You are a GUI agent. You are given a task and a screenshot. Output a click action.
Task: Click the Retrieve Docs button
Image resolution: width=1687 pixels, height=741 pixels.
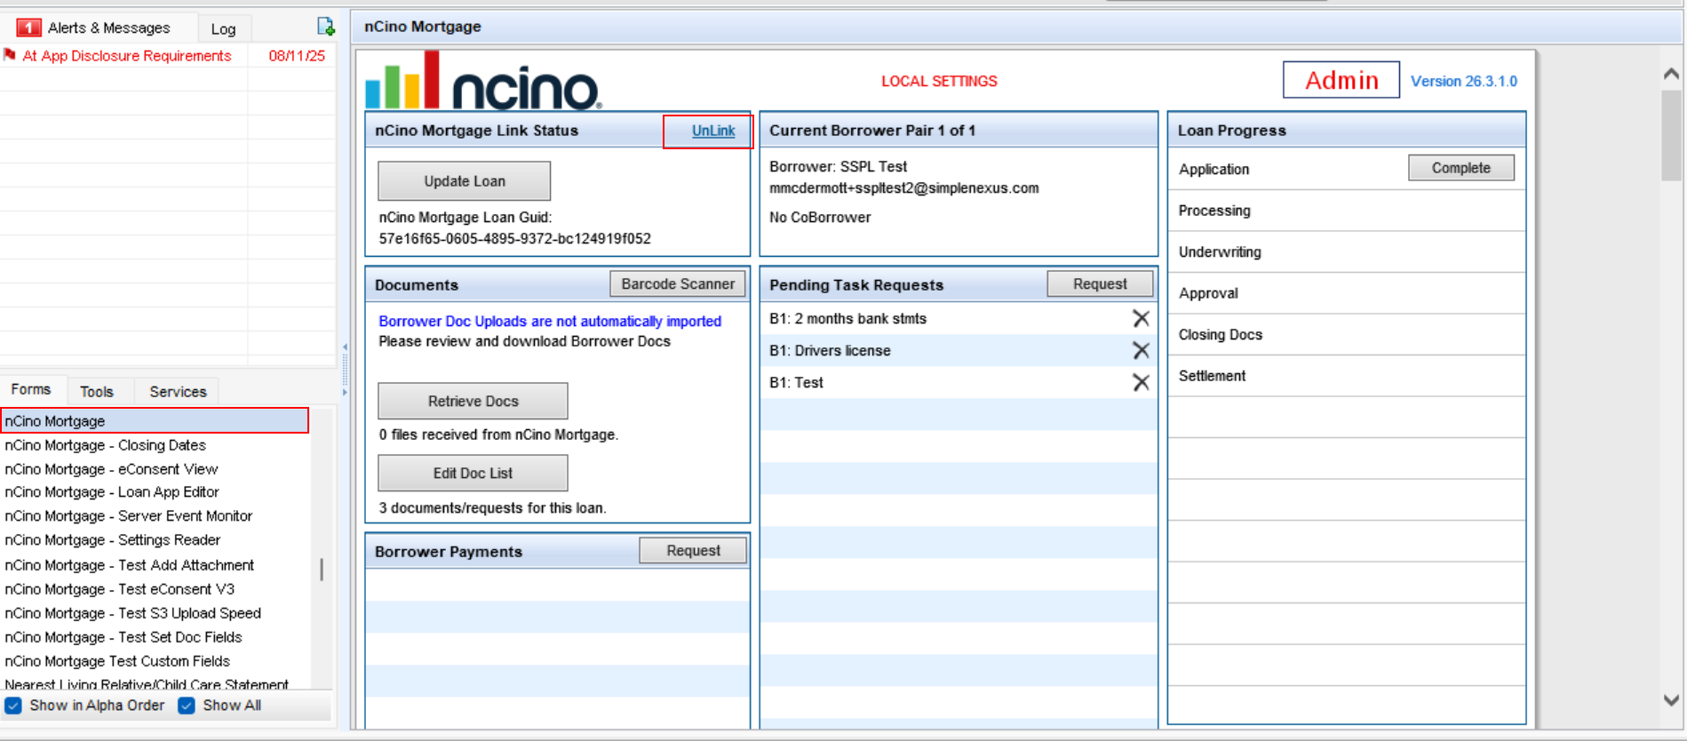click(x=473, y=401)
